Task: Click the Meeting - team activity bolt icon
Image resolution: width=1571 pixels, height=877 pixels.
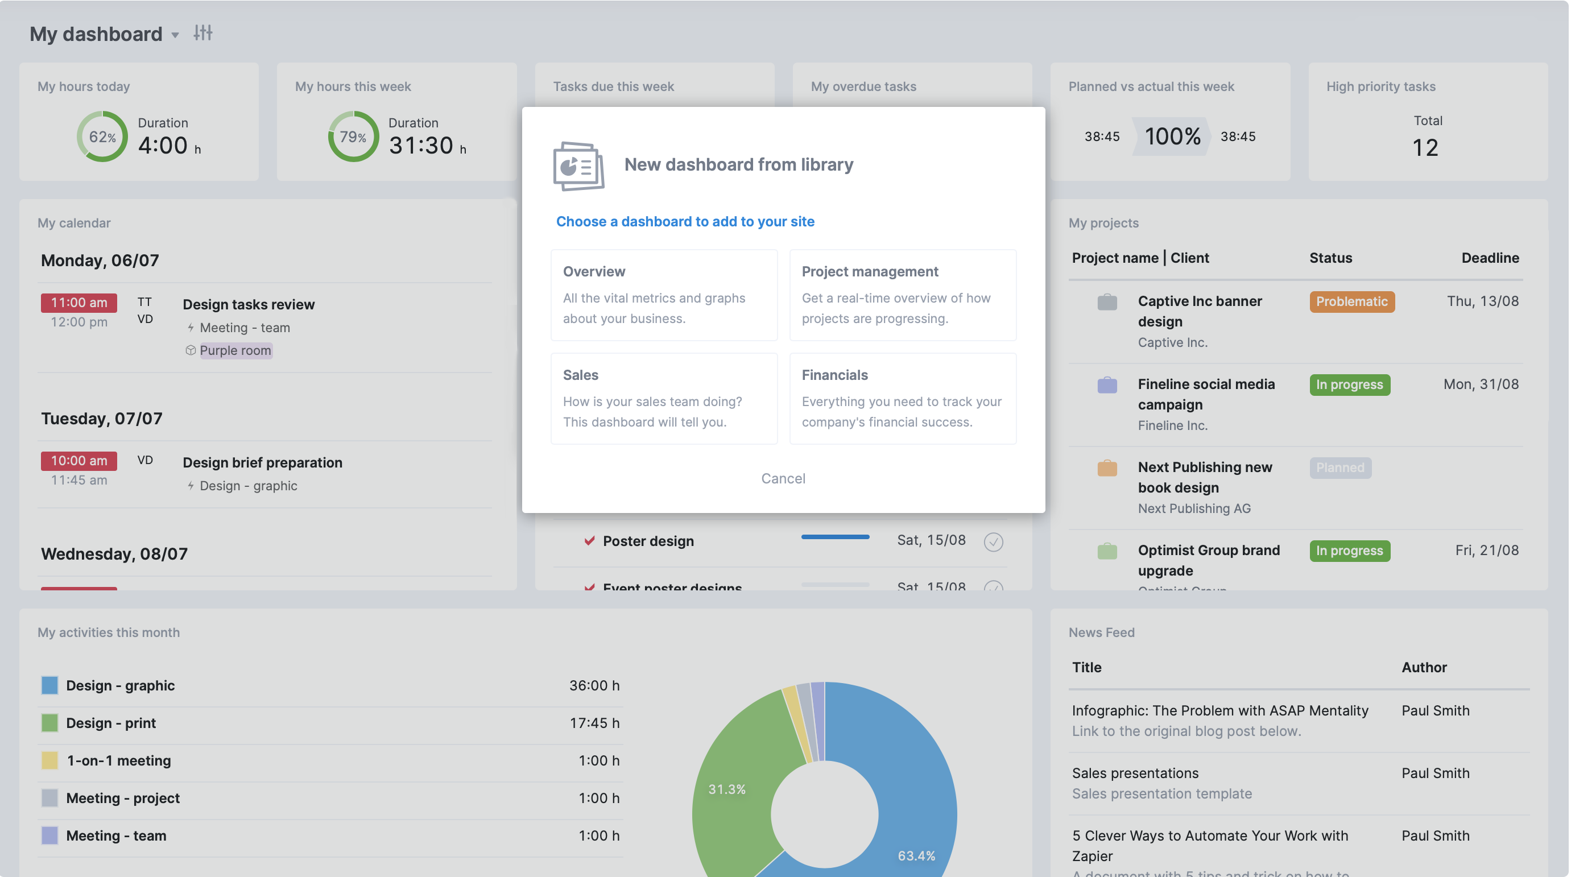Action: click(x=191, y=328)
